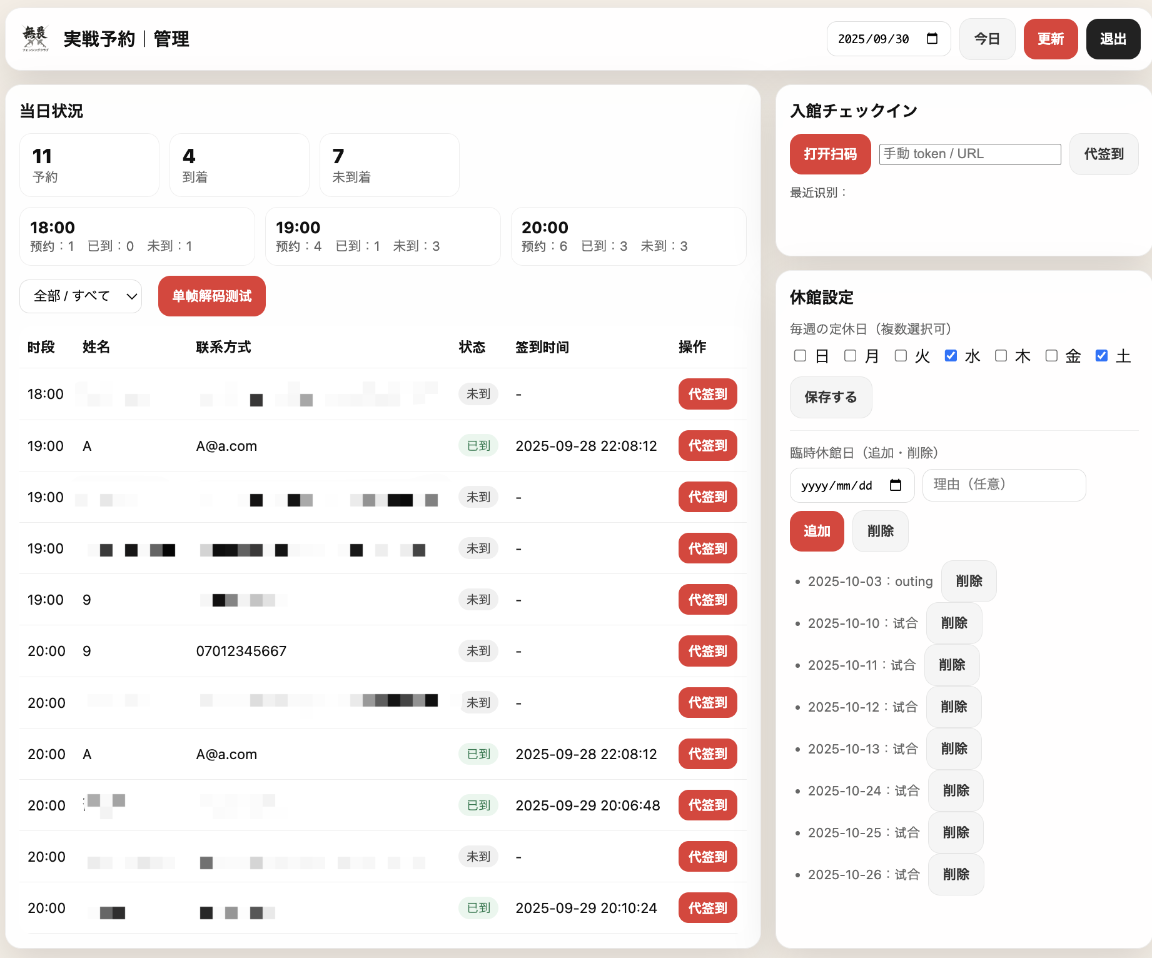1152x958 pixels.
Task: Open the QR scanner with 打开扫码
Action: click(x=830, y=154)
